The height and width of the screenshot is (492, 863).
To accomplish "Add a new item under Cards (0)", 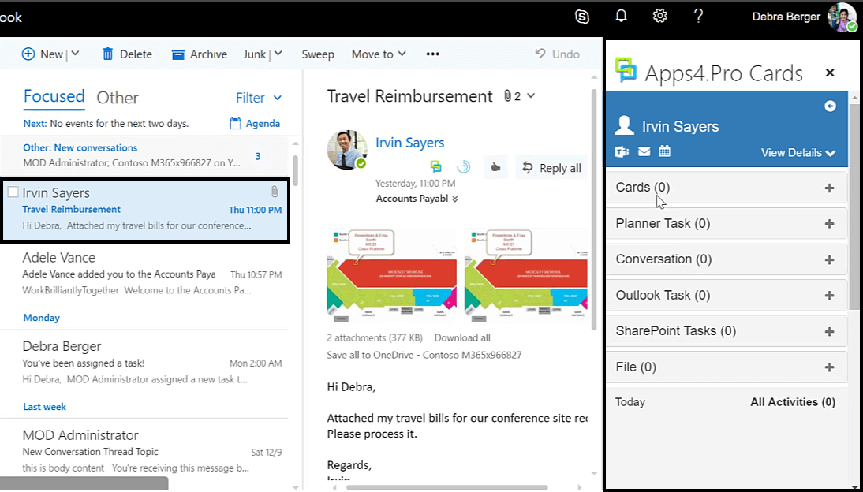I will pyautogui.click(x=829, y=188).
